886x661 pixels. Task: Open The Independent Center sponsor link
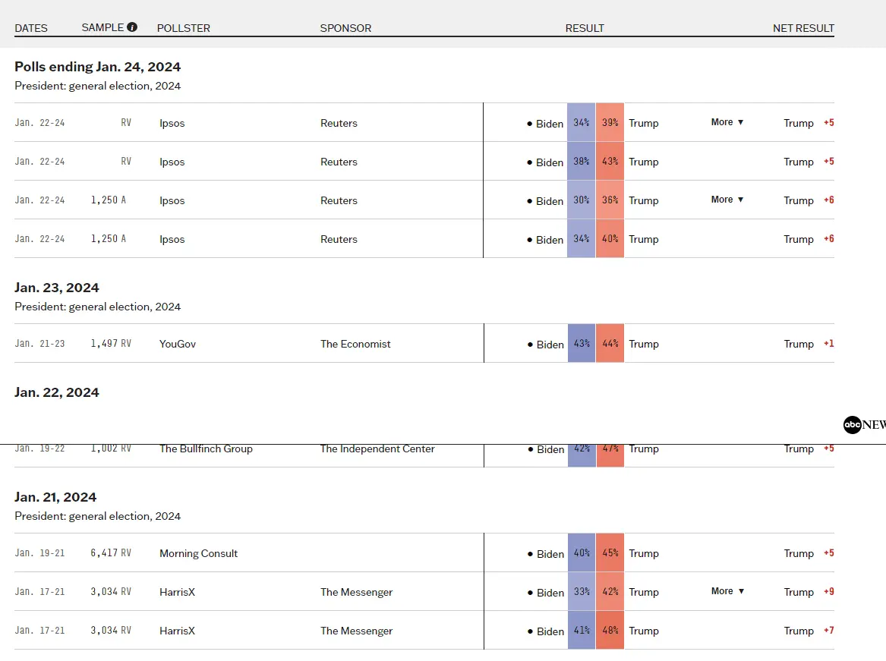(x=377, y=449)
